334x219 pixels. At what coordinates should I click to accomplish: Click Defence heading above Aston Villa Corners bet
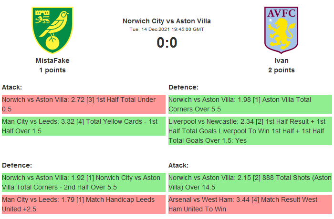pos(183,87)
